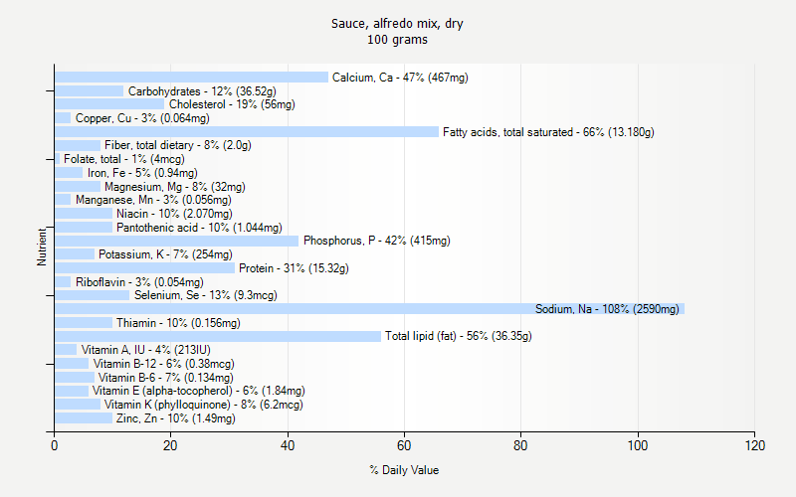Click the chart title Sauce, alfredo mix, dry
The height and width of the screenshot is (497, 796).
click(x=398, y=23)
